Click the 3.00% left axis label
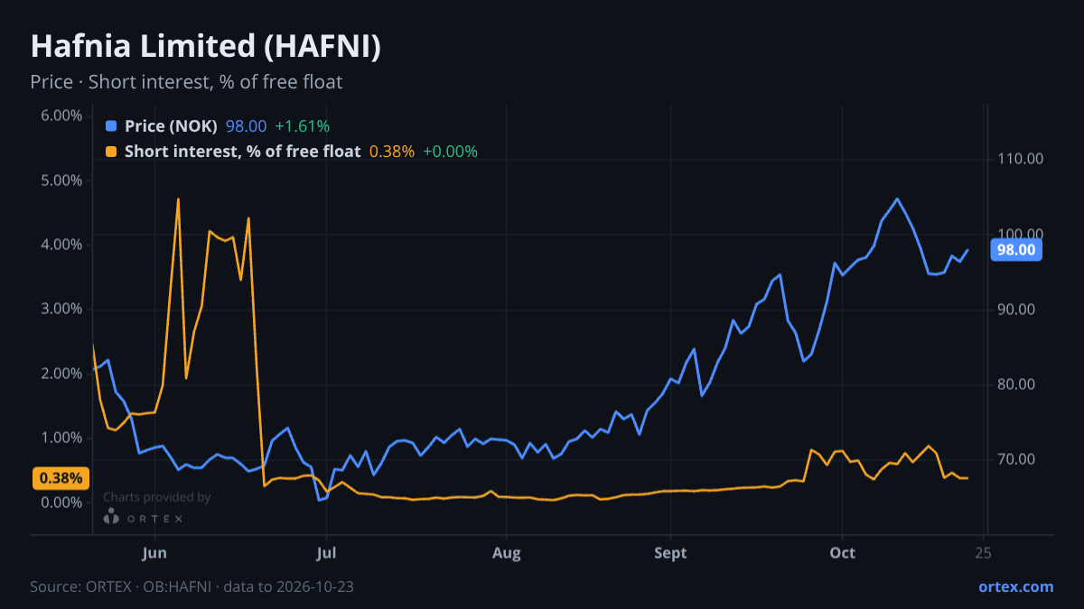Viewport: 1084px width, 609px height. [61, 309]
